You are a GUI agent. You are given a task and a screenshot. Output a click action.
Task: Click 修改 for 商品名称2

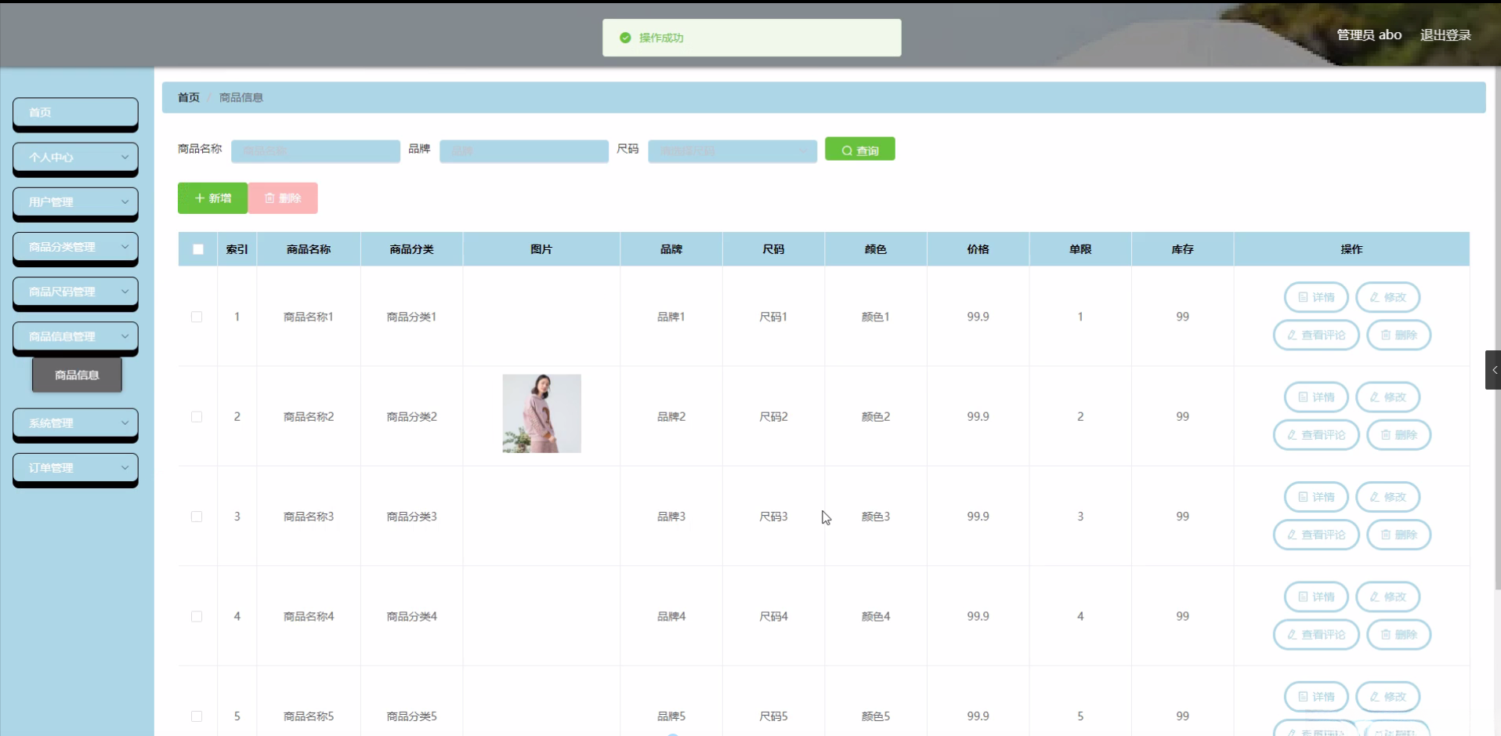(1387, 397)
